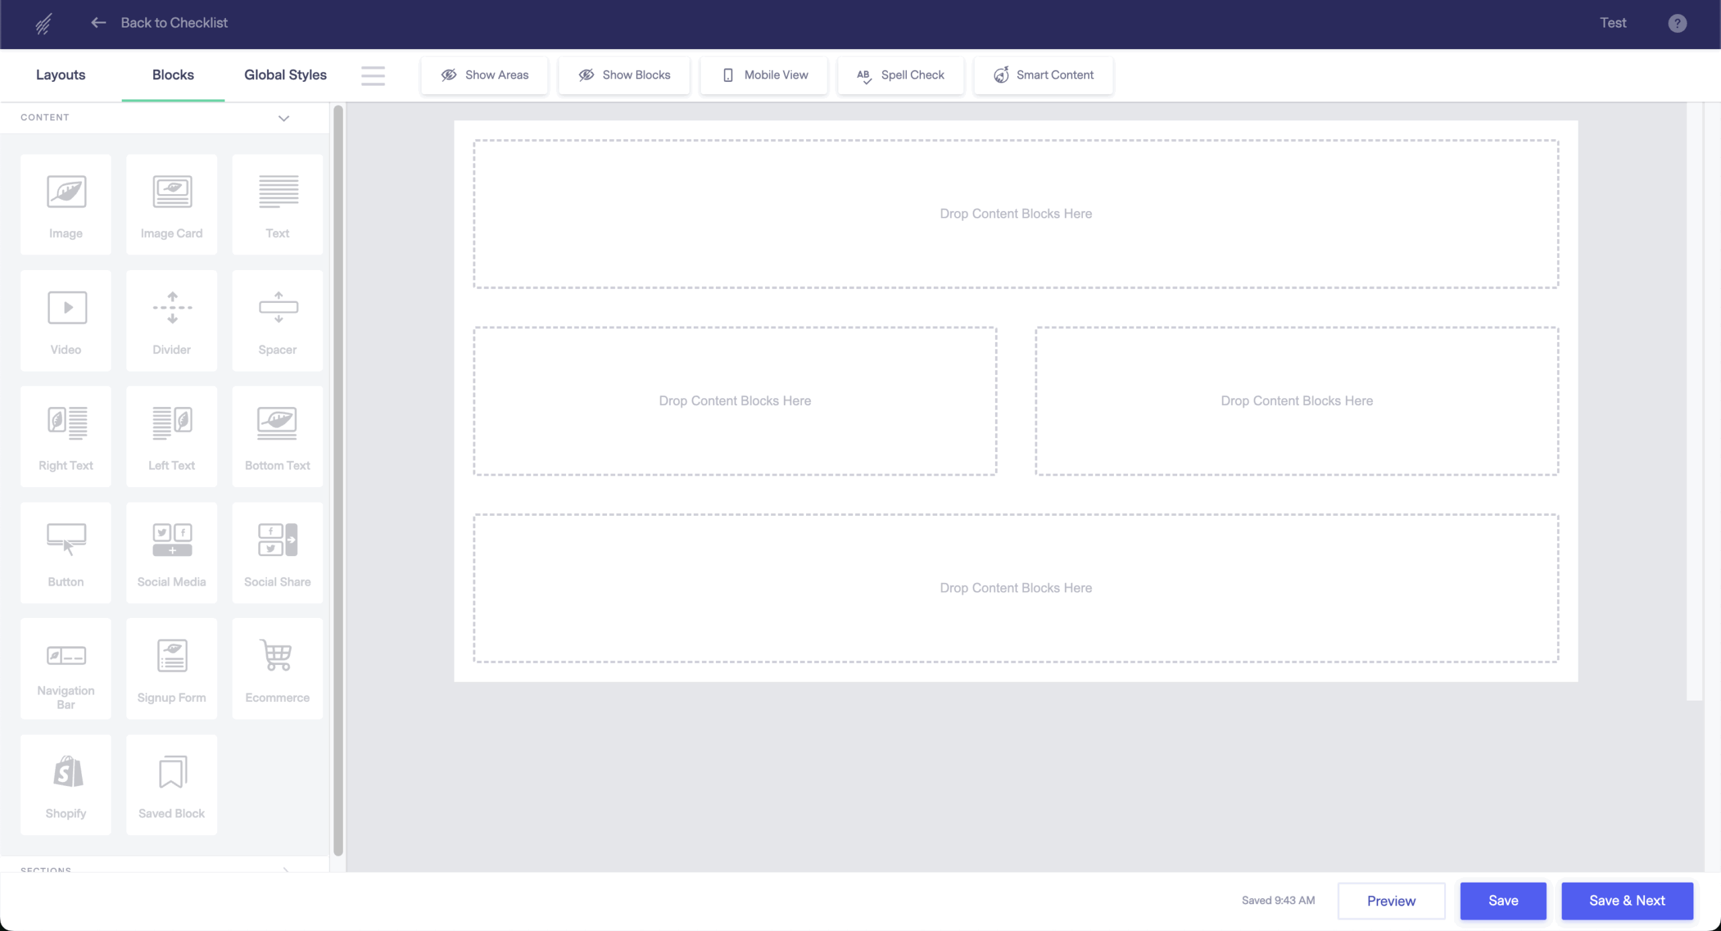Run Spell Check
Screen dimensions: 1721x931
point(901,75)
